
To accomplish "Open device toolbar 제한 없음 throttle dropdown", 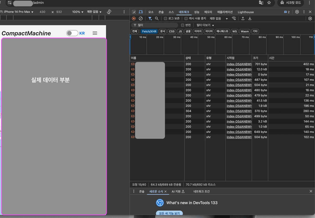I will click(x=94, y=12).
